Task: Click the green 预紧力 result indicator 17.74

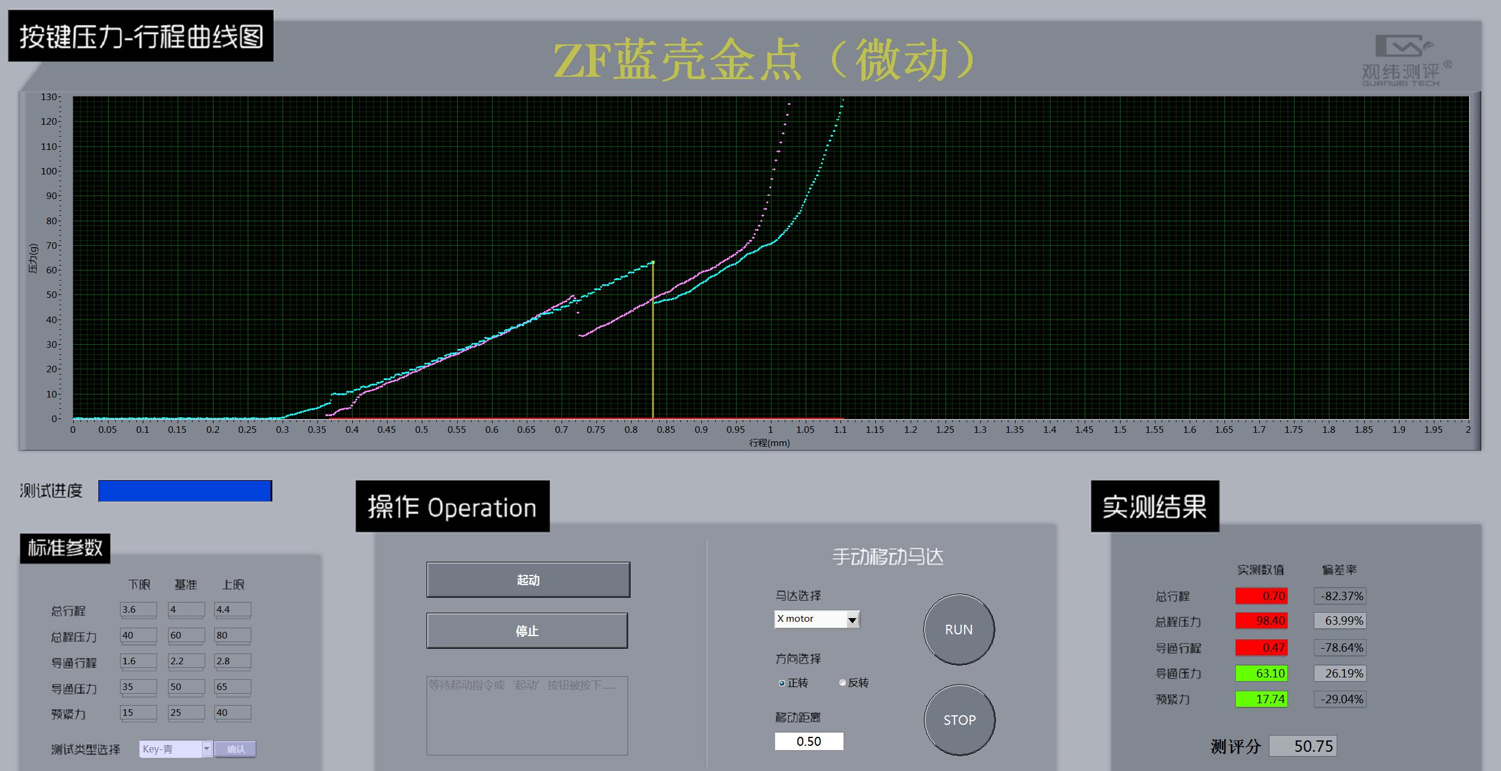Action: pyautogui.click(x=1262, y=698)
